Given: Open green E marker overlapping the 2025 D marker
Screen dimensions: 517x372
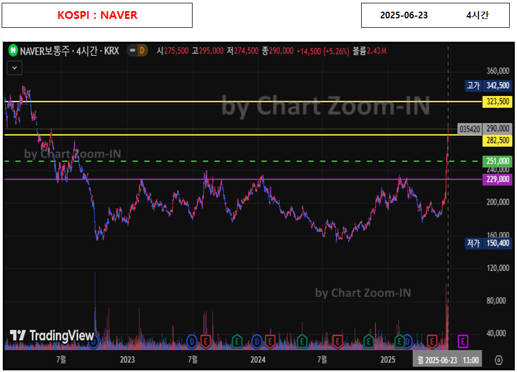Looking at the screenshot, I should coord(399,341).
